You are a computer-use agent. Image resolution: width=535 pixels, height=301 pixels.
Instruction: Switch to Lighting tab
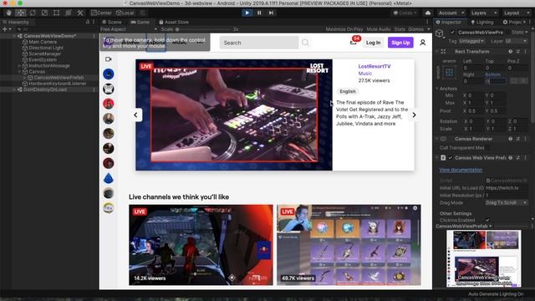tap(481, 22)
